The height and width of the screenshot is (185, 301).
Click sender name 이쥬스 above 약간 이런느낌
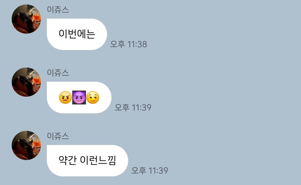point(58,136)
